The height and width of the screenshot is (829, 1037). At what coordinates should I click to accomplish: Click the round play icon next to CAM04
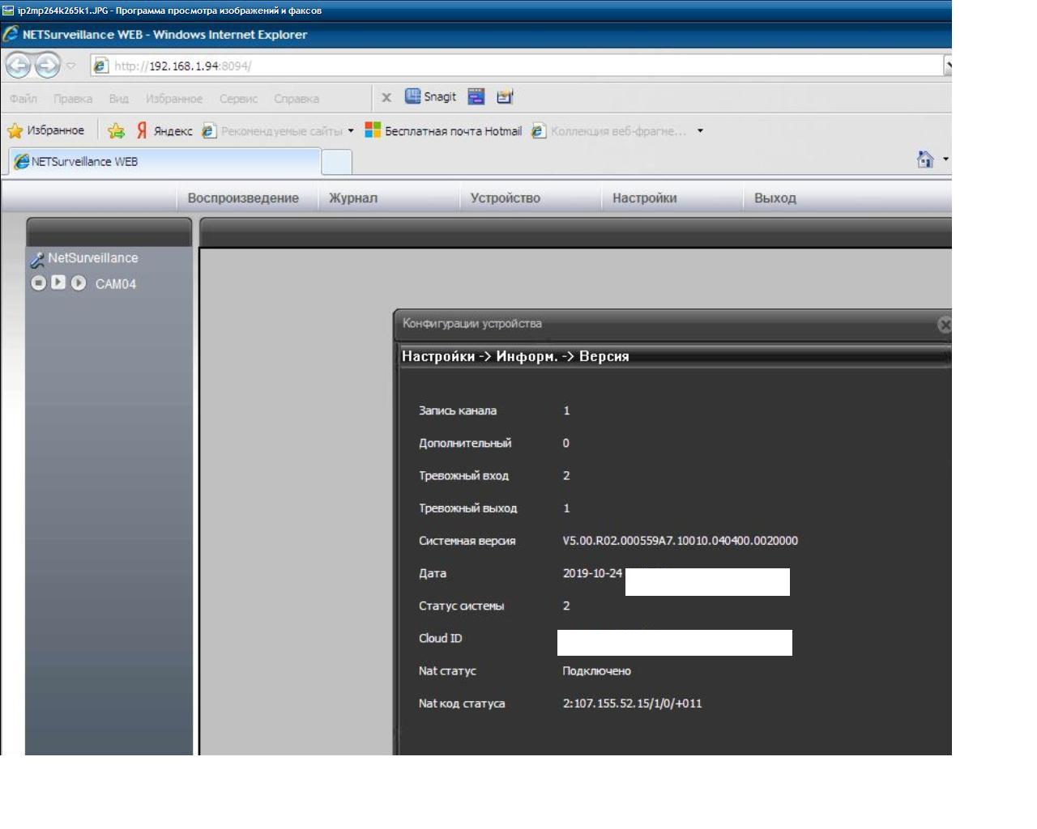tap(78, 283)
